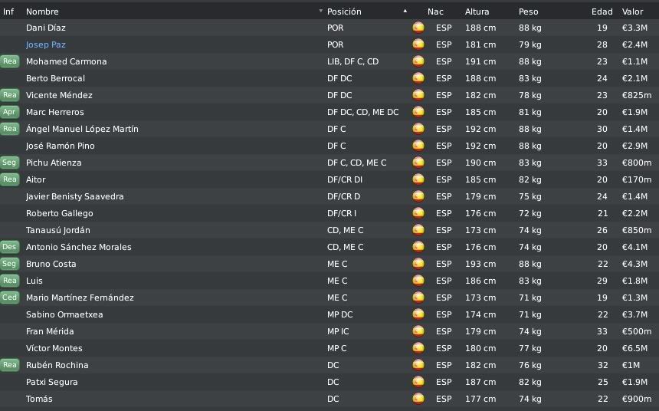
Task: Click the Rea status badge for Mohamed Carmona
Action: [10, 61]
